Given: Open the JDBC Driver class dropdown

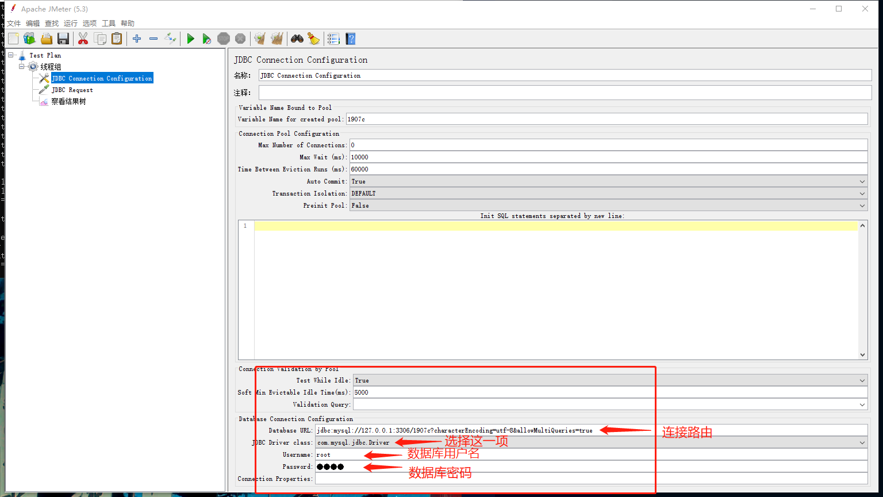Looking at the screenshot, I should click(592, 442).
